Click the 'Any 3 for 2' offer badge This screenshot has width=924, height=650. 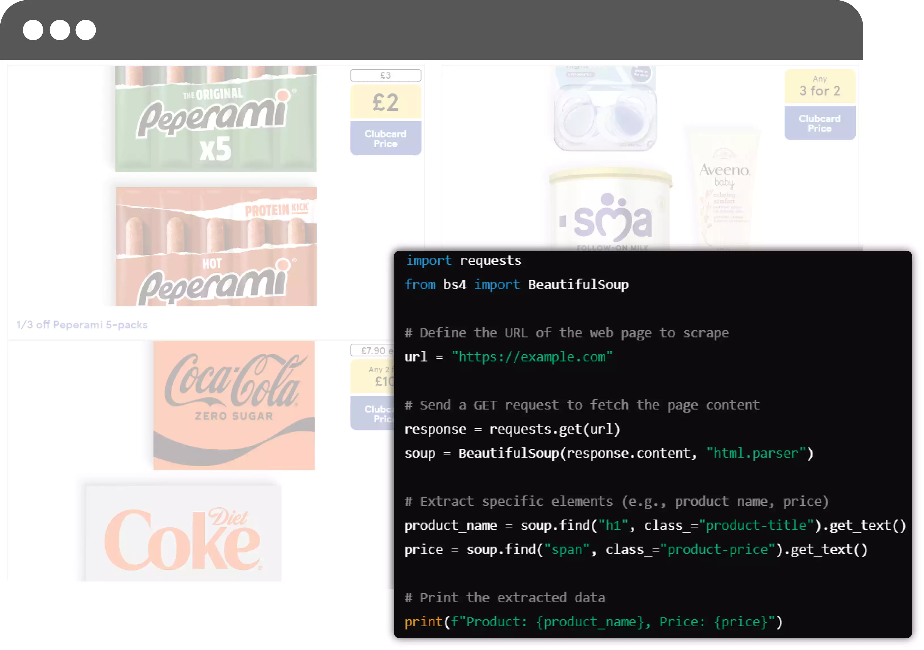click(x=820, y=86)
